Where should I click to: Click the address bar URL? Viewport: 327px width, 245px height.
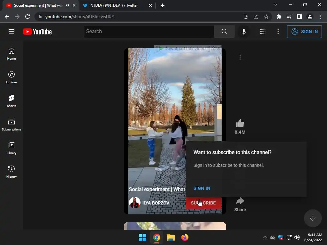[x=80, y=17]
